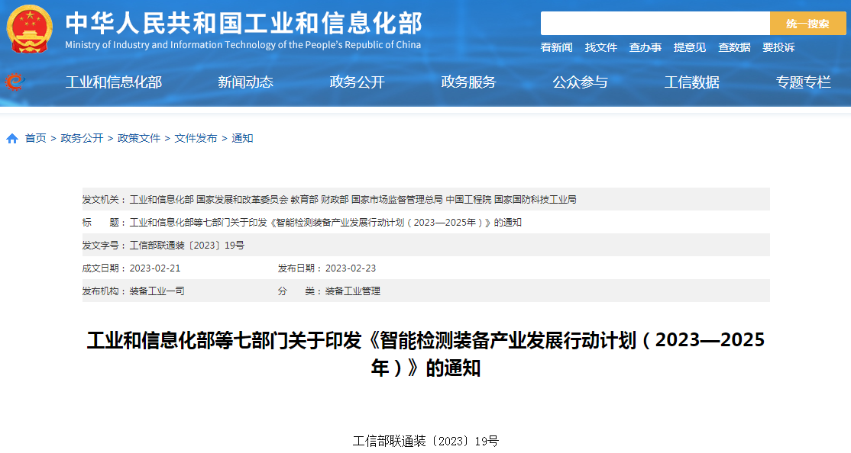Viewport: 851px width, 453px height.
Task: Click the 标题 row in metadata table
Action: point(426,223)
